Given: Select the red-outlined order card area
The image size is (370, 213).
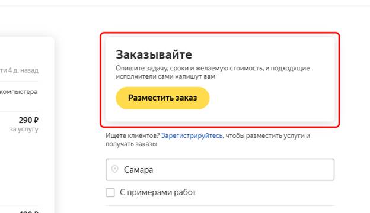Looking at the screenshot, I should [220, 80].
